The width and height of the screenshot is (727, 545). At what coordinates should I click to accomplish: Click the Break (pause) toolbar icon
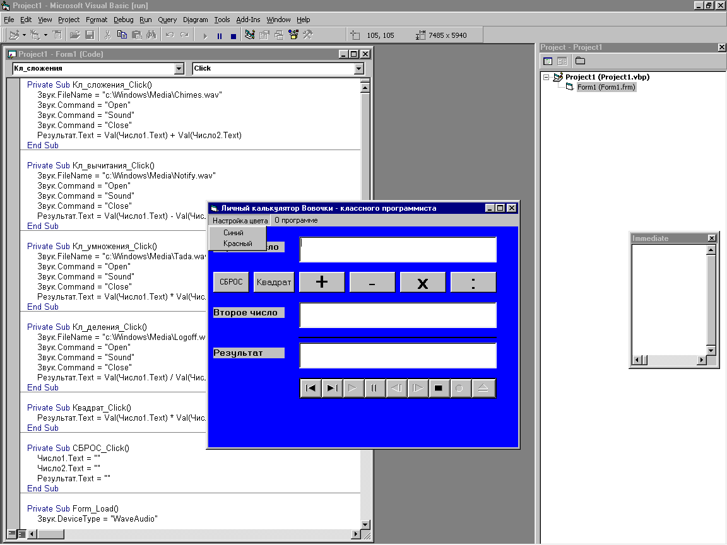[x=220, y=36]
